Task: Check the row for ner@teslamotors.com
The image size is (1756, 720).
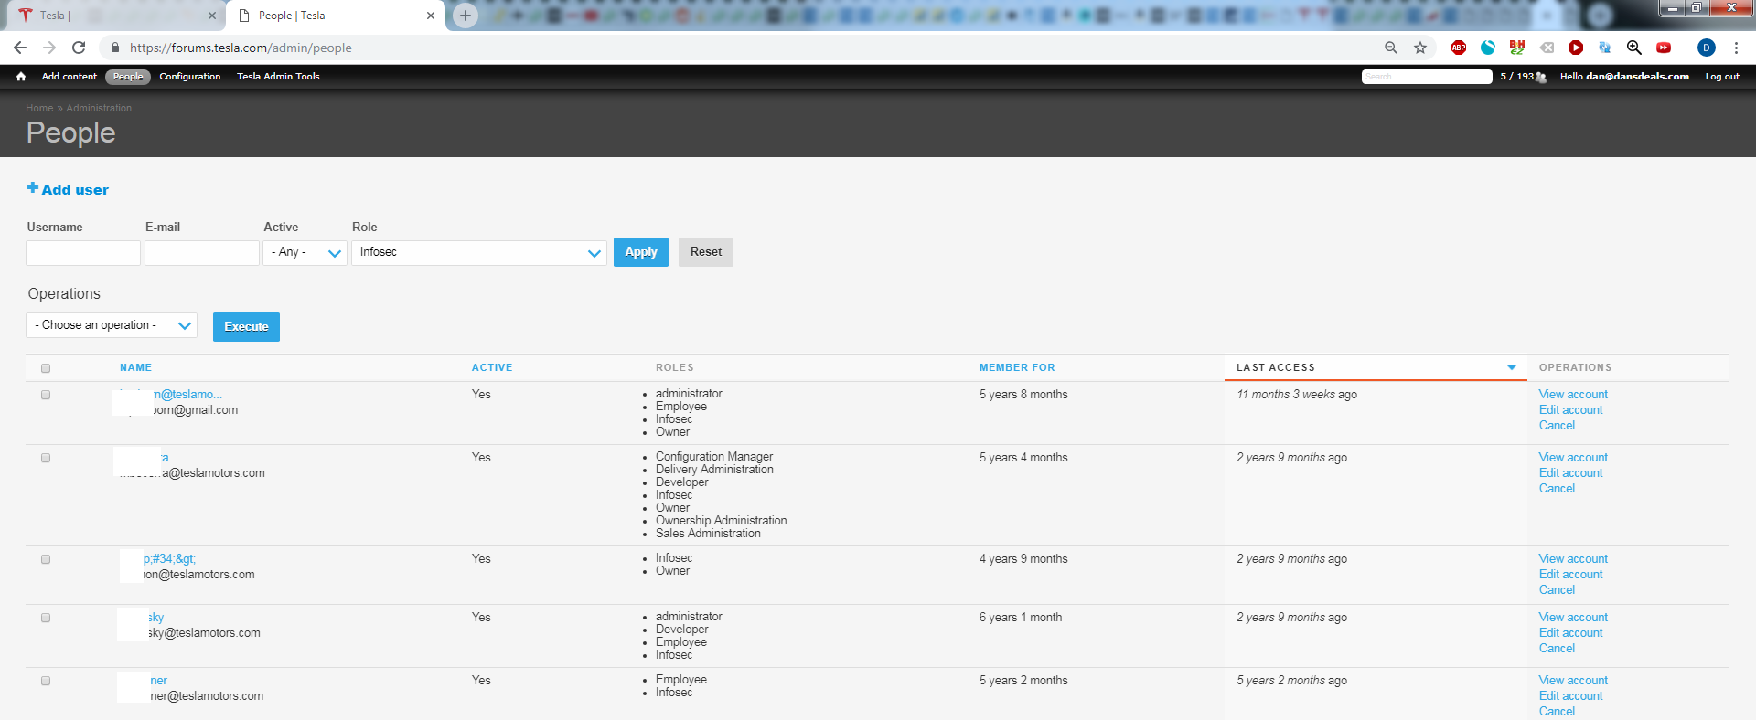Action: point(46,681)
